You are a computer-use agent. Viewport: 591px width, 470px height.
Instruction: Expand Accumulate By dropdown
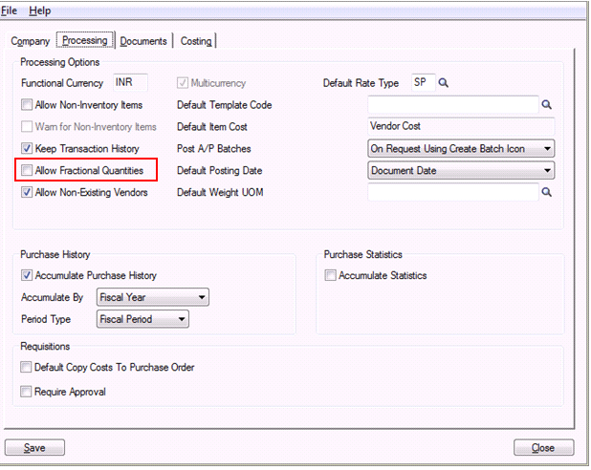(153, 297)
